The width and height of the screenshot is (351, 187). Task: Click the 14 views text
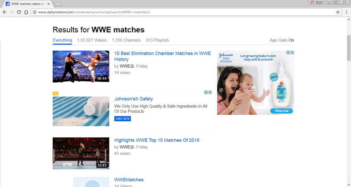pos(122,73)
